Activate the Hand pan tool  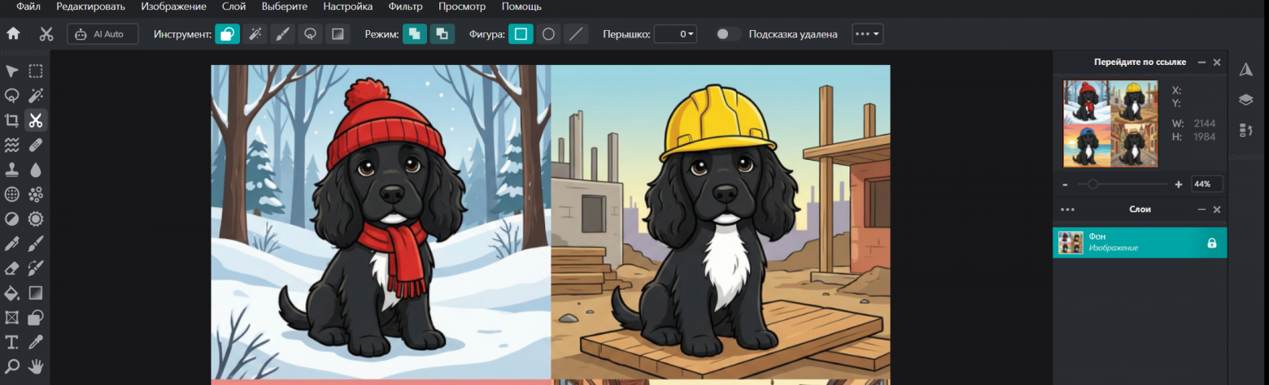36,366
